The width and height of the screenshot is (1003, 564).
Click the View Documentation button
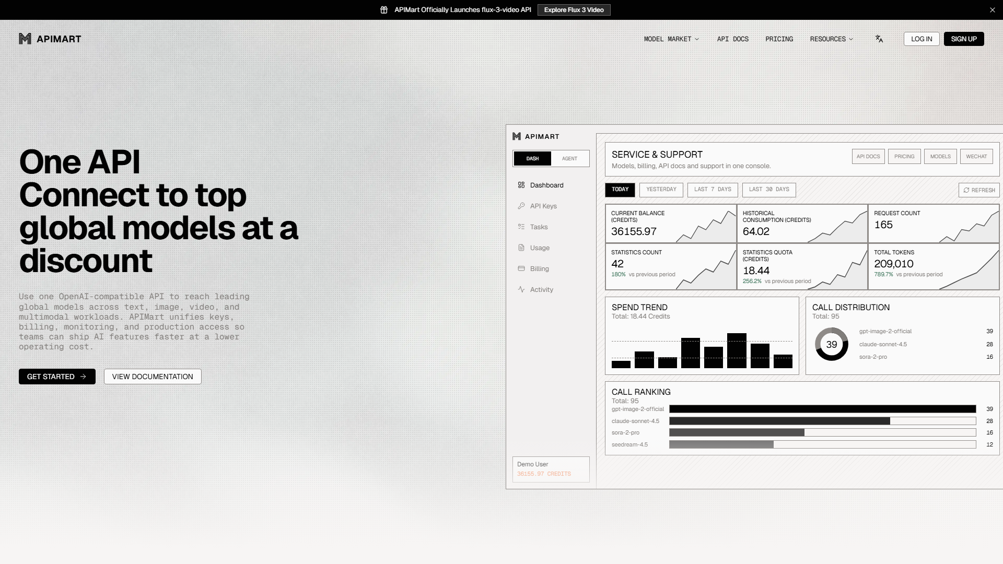pyautogui.click(x=153, y=377)
